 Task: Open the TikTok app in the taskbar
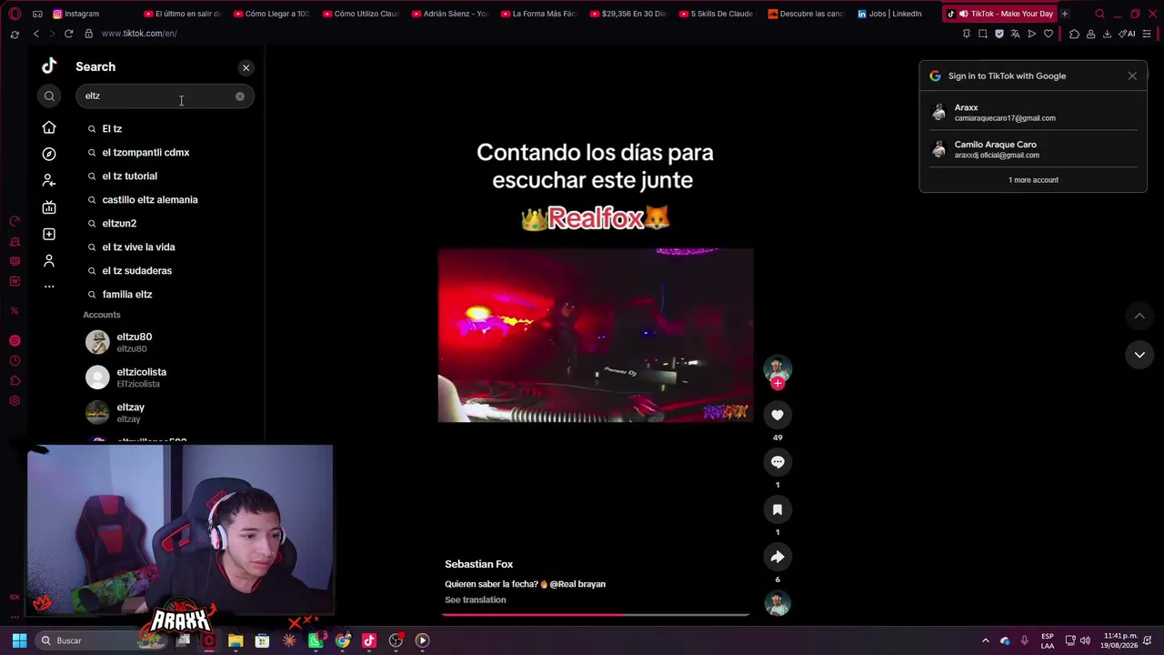369,640
